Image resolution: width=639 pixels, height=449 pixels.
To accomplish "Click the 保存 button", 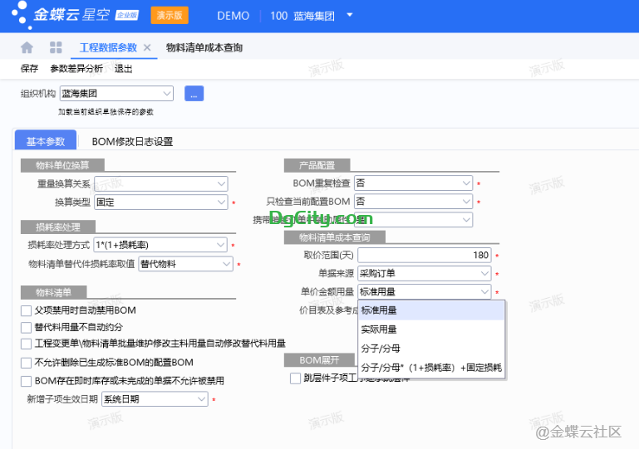I will [29, 69].
